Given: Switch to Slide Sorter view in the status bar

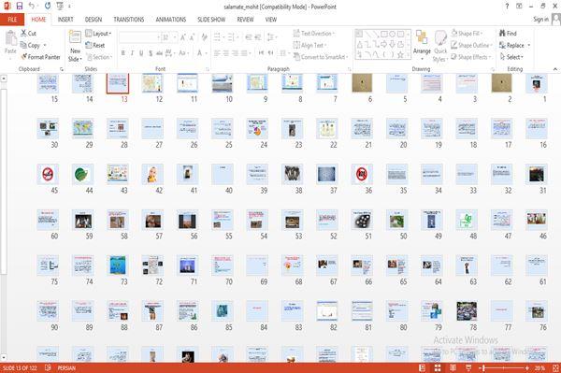Looking at the screenshot, I should (438, 368).
